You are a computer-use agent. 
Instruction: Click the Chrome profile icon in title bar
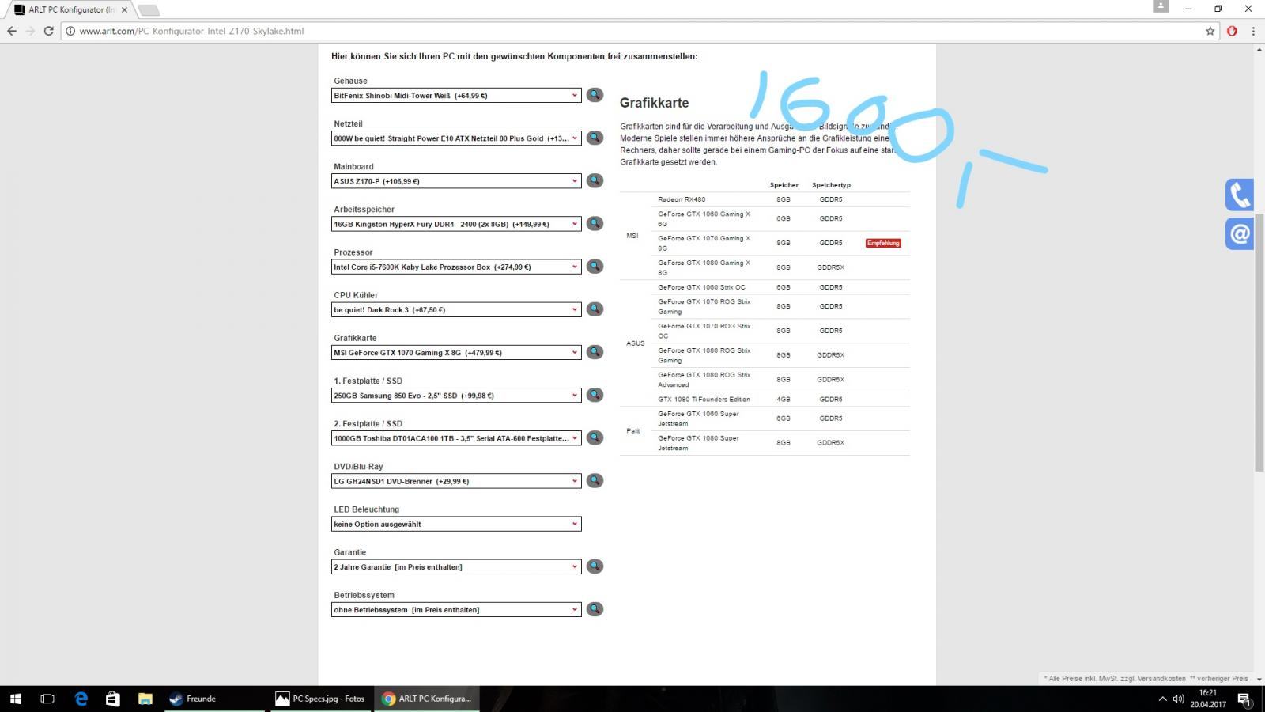pyautogui.click(x=1161, y=6)
